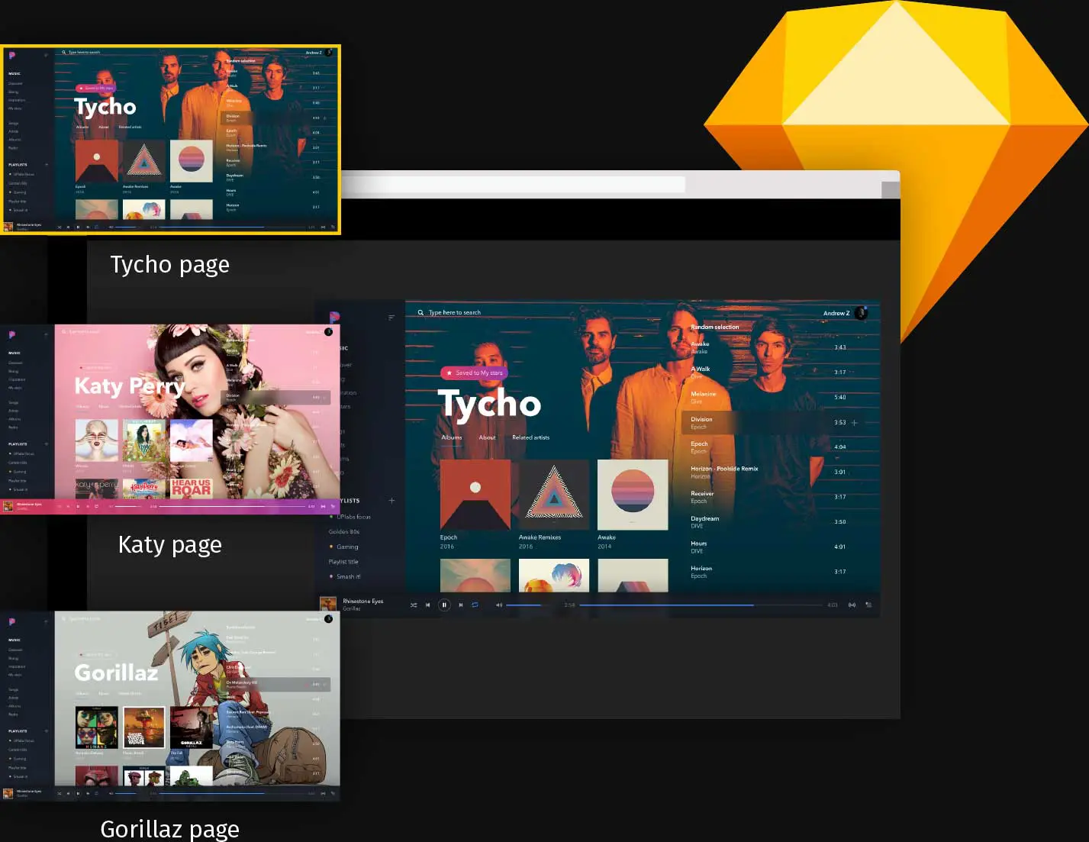The width and height of the screenshot is (1089, 842).
Task: Click the Humanz album cover in the Gorillaz thumbnail
Action: coord(97,727)
